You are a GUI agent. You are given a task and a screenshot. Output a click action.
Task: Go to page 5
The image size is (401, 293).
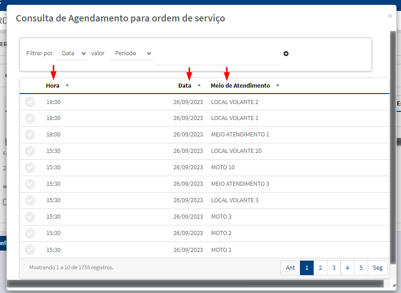361,268
